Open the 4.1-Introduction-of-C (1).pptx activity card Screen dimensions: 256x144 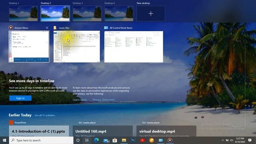pyautogui.click(x=39, y=131)
